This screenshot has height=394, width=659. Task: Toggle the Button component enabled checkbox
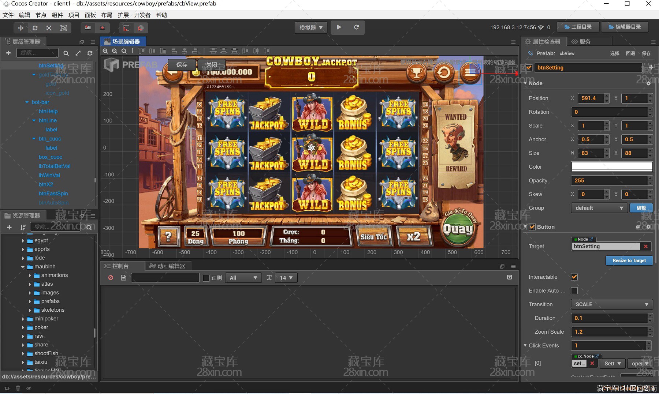(532, 227)
